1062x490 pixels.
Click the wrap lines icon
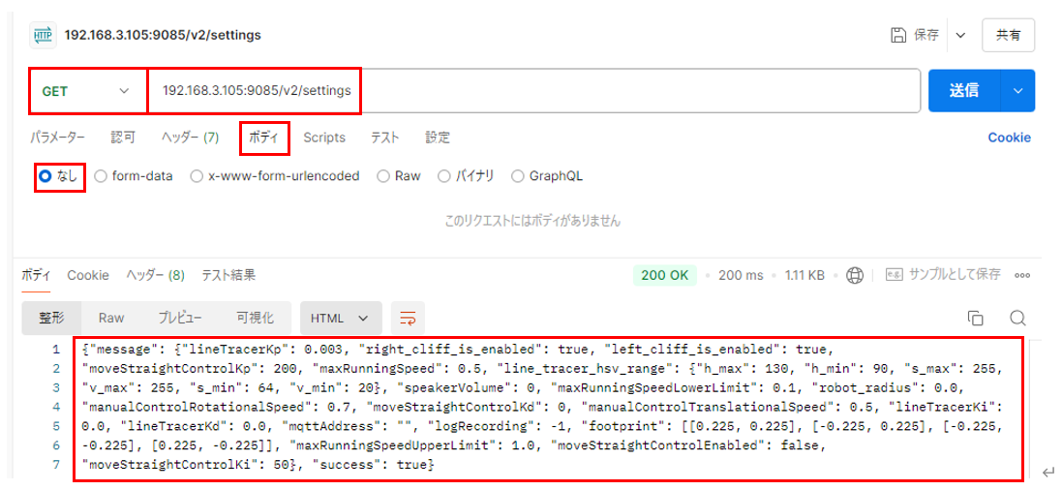408,318
